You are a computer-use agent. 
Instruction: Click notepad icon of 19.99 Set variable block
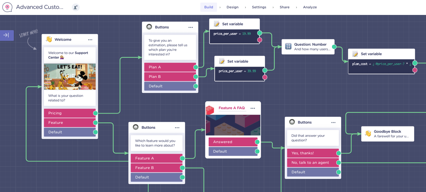217,24
